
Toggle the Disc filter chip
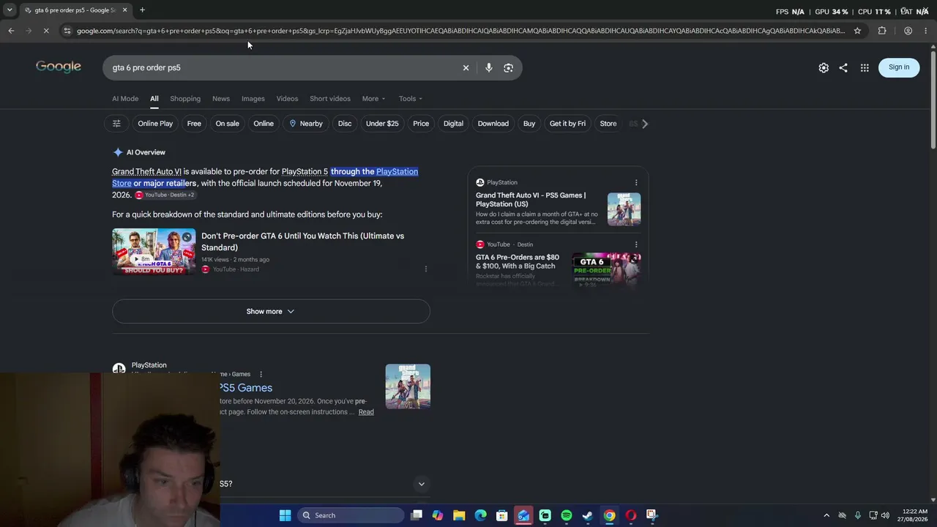pyautogui.click(x=345, y=124)
